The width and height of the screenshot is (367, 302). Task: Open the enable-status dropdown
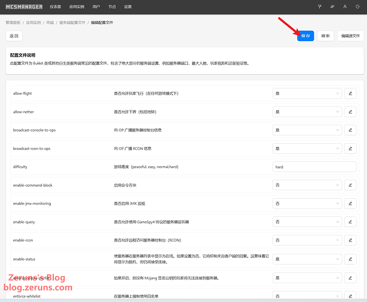[307, 259]
